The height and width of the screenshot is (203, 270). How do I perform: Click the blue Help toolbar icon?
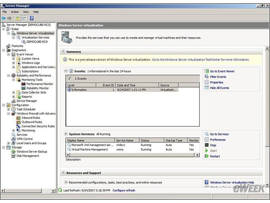click(32, 18)
